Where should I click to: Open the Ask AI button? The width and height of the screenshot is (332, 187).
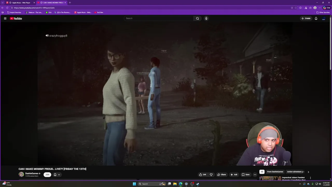pyautogui.click(x=234, y=175)
